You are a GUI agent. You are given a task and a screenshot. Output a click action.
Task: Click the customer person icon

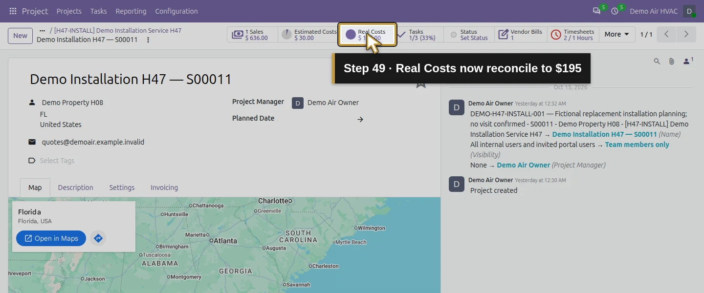tap(32, 103)
